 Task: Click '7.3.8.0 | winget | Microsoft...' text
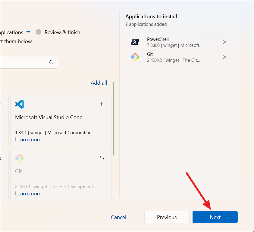coord(175,45)
